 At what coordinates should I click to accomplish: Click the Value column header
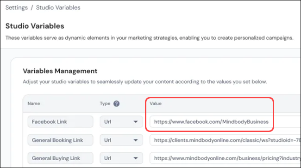tap(156, 103)
